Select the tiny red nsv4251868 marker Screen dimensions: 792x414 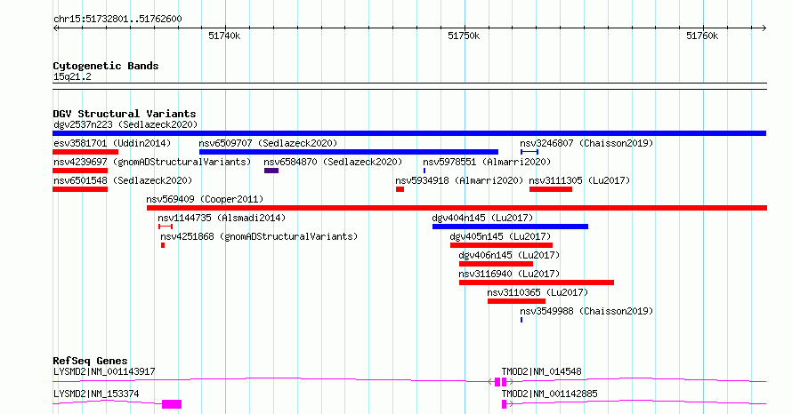coord(163,245)
